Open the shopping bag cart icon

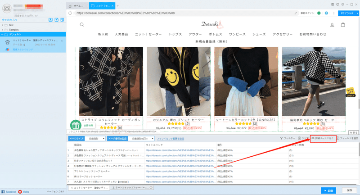pos(343,25)
